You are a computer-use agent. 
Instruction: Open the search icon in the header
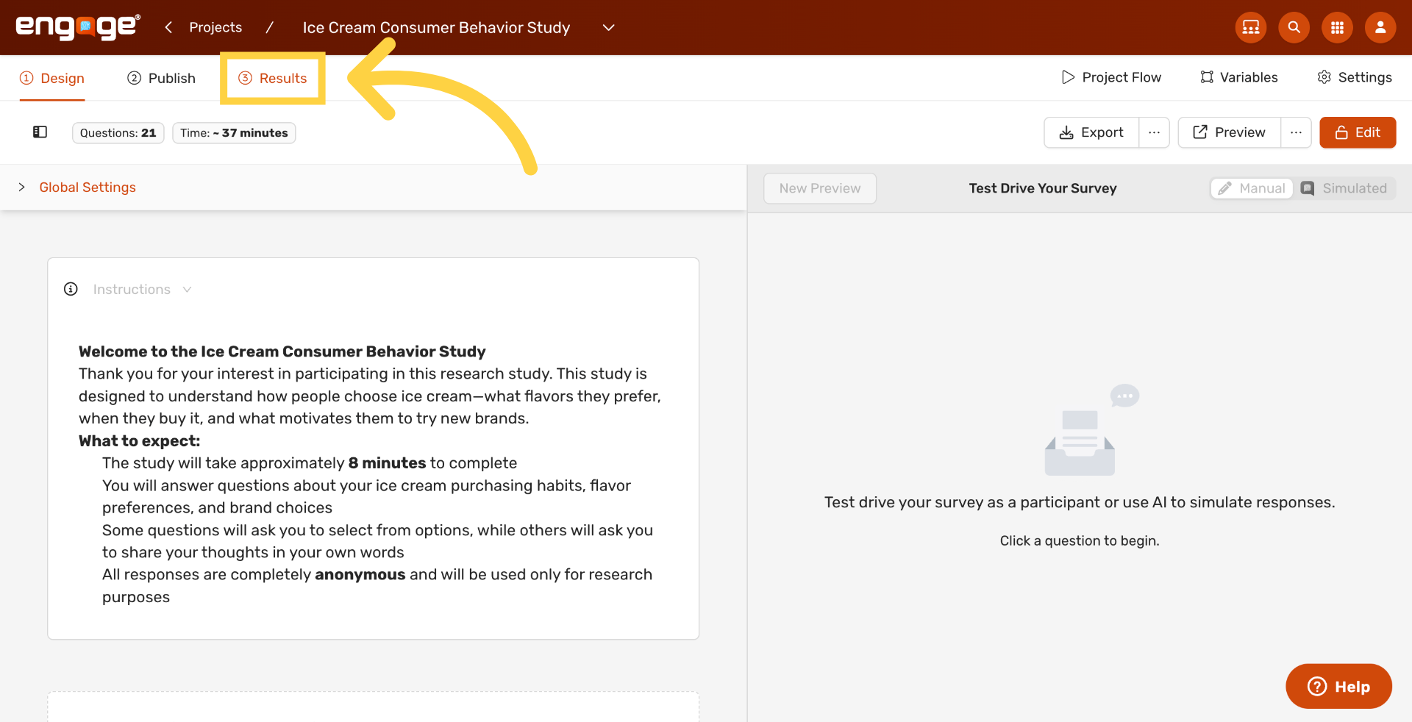[x=1294, y=27]
